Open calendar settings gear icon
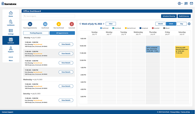The width and height of the screenshot is (195, 114). [x=189, y=24]
